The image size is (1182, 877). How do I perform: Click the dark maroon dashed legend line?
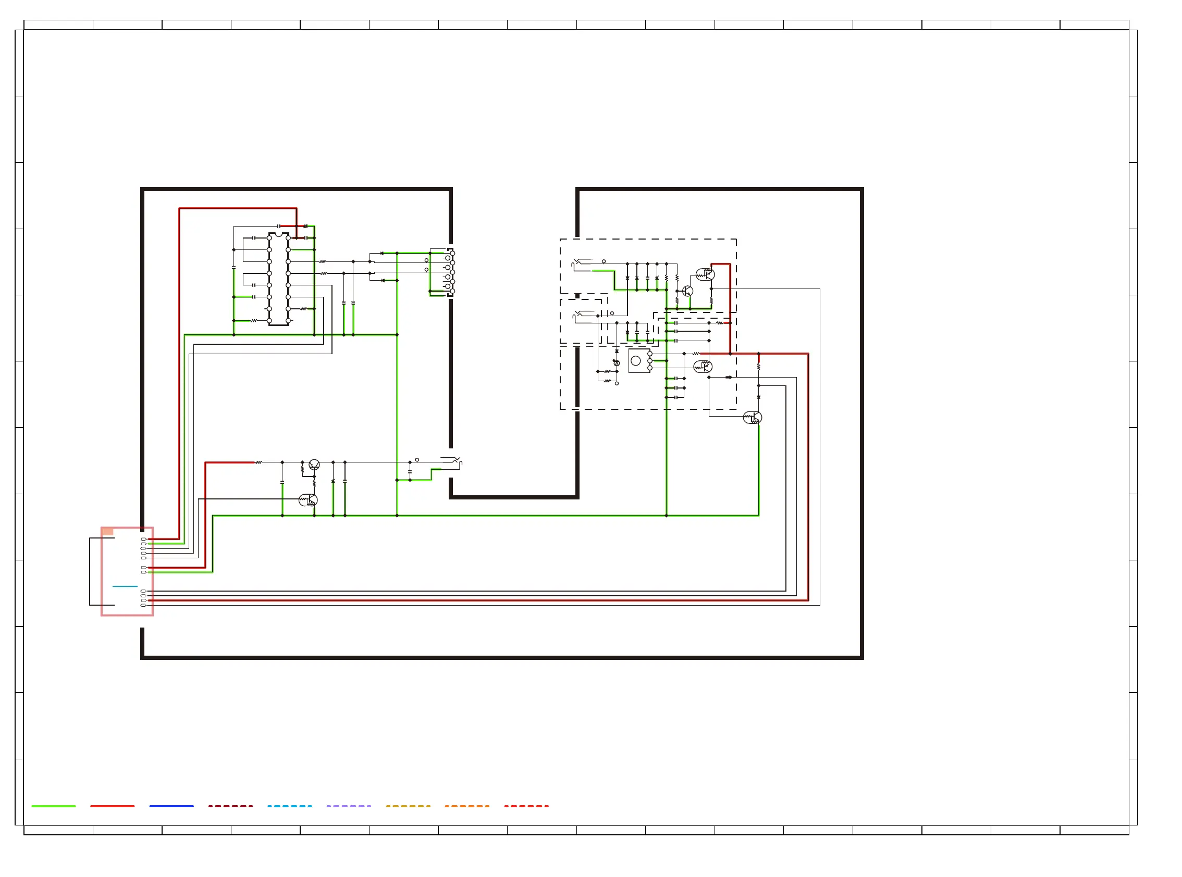[x=230, y=806]
